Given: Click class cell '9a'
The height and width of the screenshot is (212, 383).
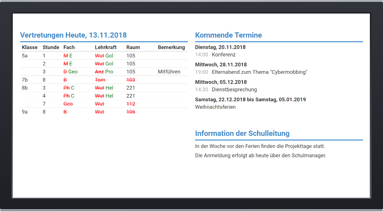Looking at the screenshot, I should (25, 112).
